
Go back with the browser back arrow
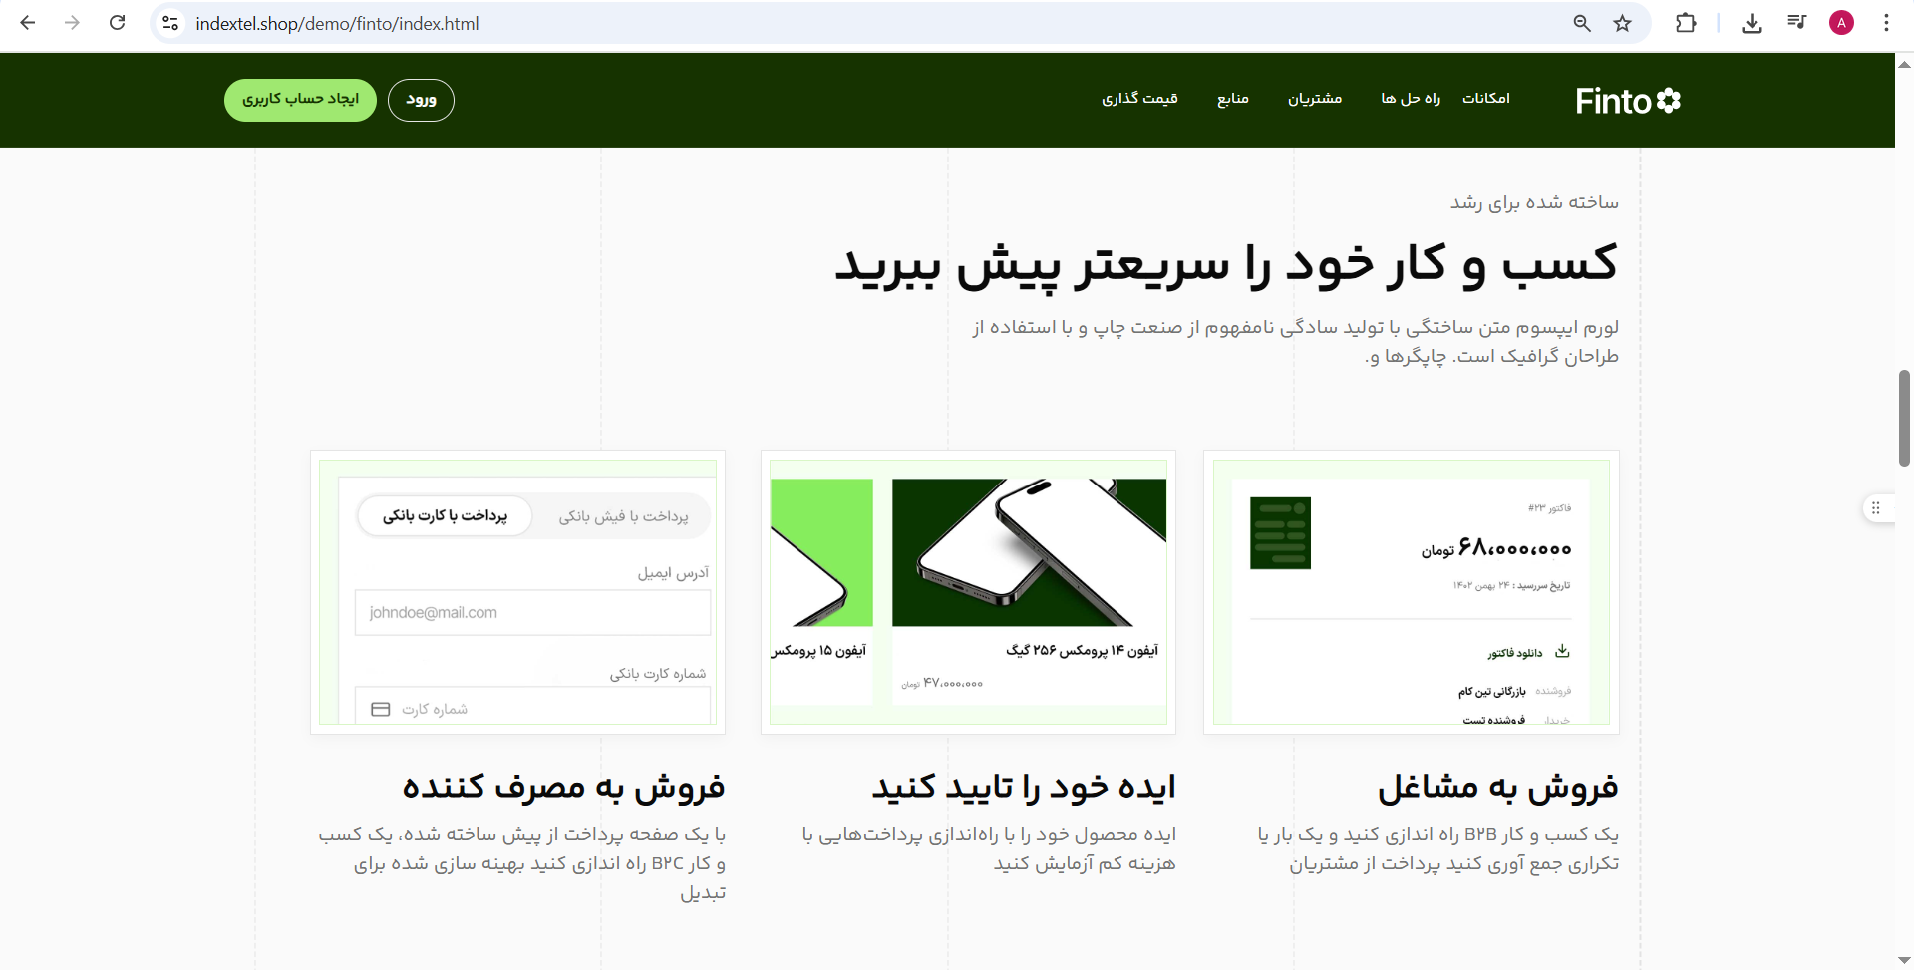click(28, 23)
